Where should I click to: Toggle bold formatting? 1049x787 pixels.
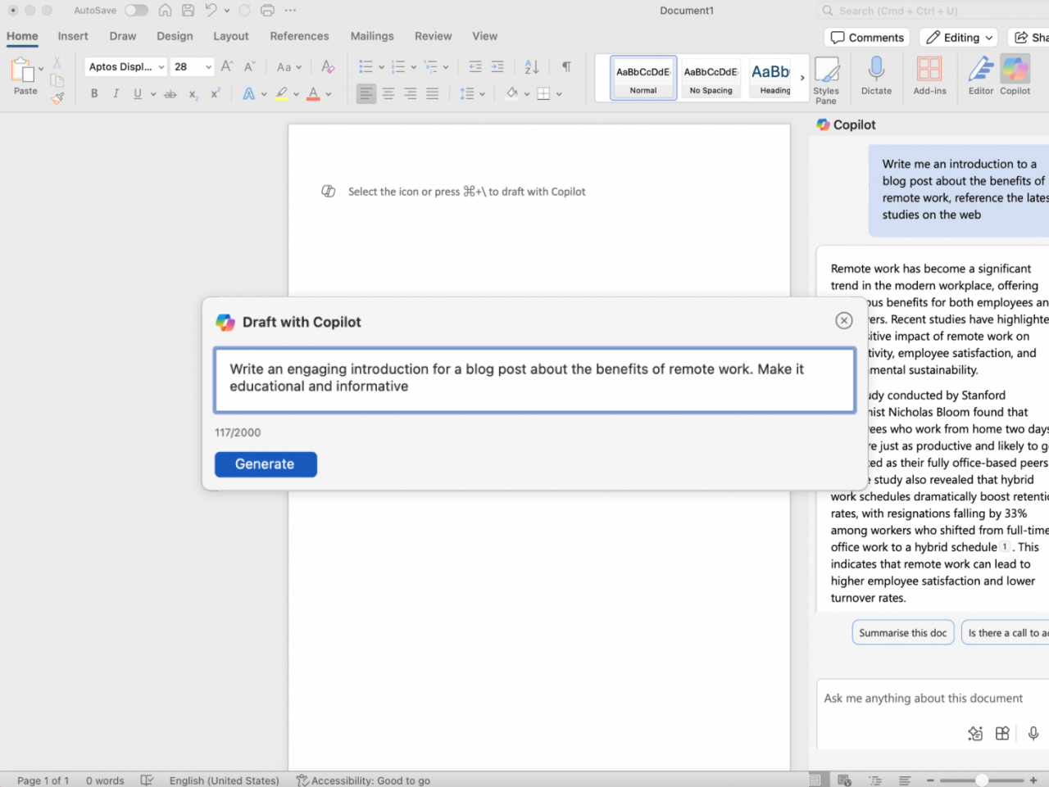click(94, 93)
